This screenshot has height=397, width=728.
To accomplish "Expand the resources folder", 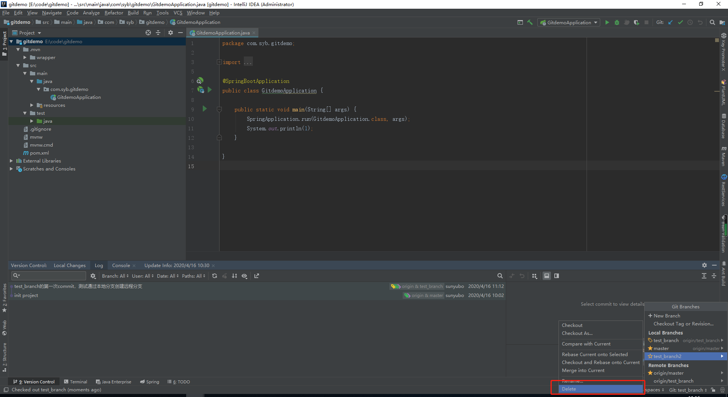I will point(32,105).
